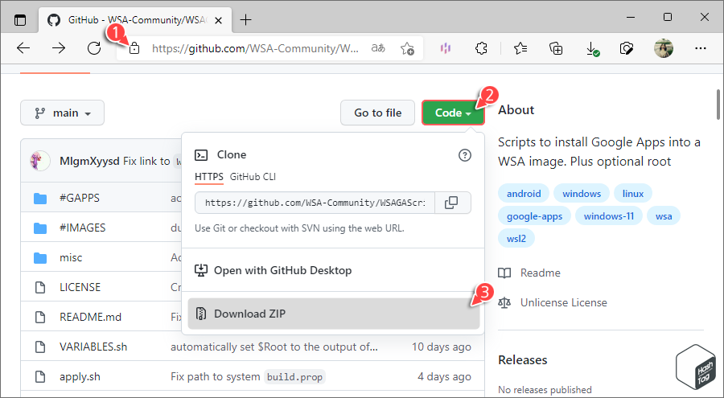Open the downloads icon
This screenshot has height=398, width=724.
pyautogui.click(x=591, y=48)
